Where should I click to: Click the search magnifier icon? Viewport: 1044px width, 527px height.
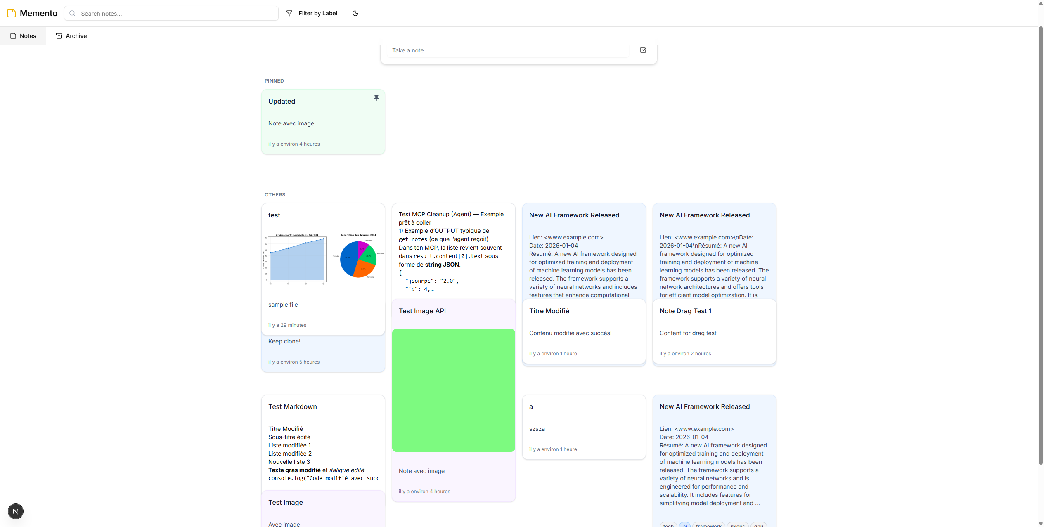click(x=72, y=13)
